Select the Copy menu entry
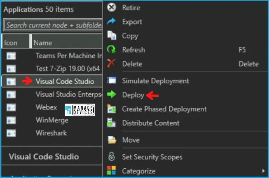 185,35
